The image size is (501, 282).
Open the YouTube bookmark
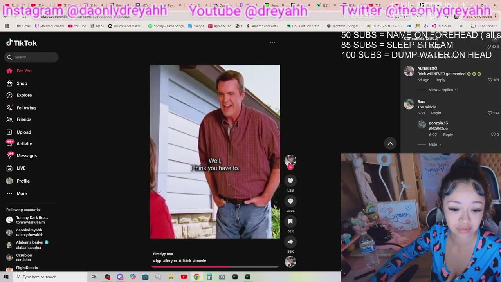pyautogui.click(x=77, y=26)
